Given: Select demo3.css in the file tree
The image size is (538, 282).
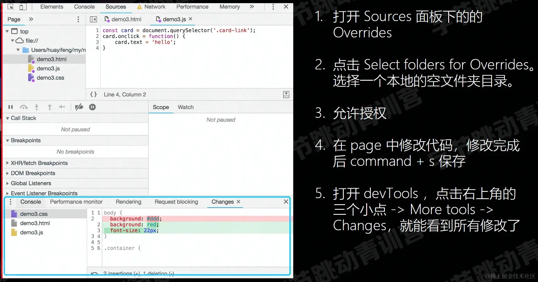Looking at the screenshot, I should click(x=50, y=78).
